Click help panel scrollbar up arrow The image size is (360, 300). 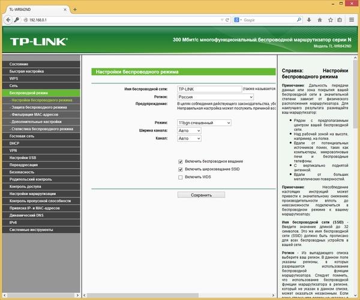click(355, 58)
